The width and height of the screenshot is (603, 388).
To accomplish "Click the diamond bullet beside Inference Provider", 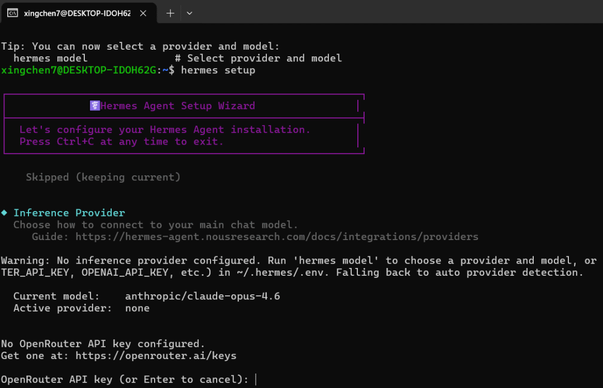I will click(4, 213).
